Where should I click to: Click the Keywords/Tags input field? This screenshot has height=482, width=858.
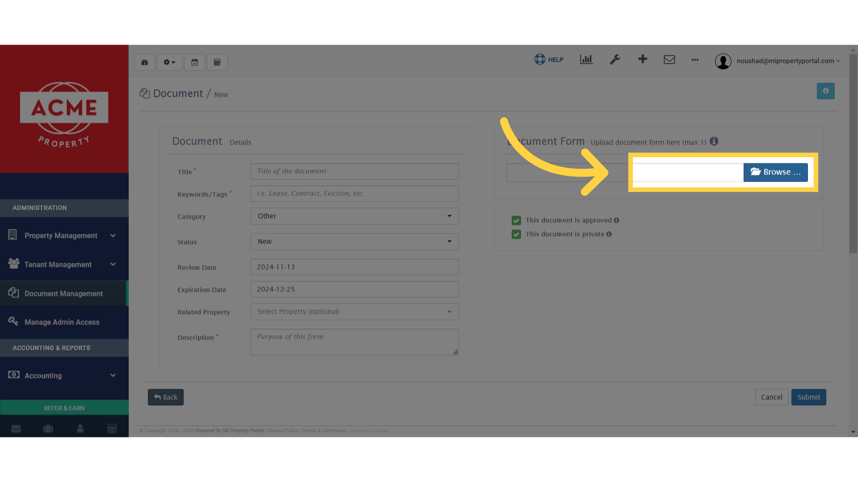click(355, 194)
